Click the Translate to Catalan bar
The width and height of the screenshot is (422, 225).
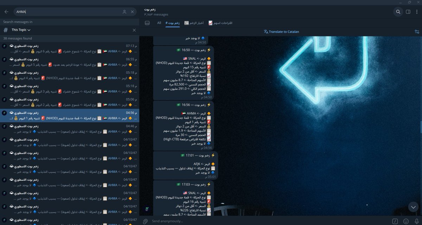coord(281,31)
